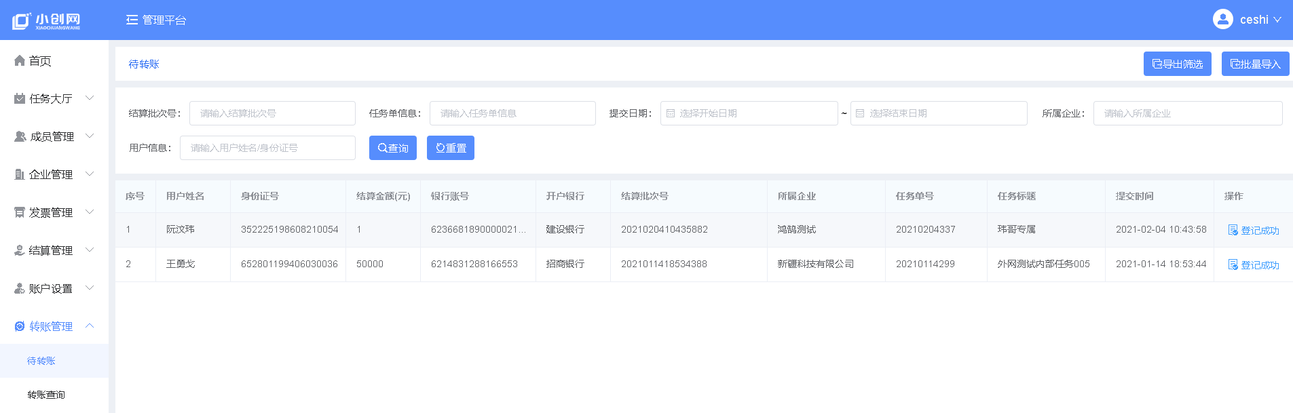Screen dimensions: 1293x413
Task: Click 登记成功 icon for 王勇戈 row
Action: point(1233,265)
